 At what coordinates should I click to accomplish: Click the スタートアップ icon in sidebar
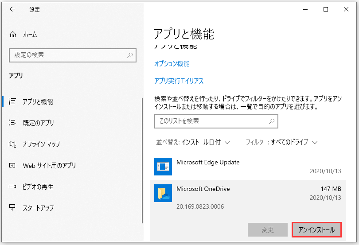tap(12, 208)
